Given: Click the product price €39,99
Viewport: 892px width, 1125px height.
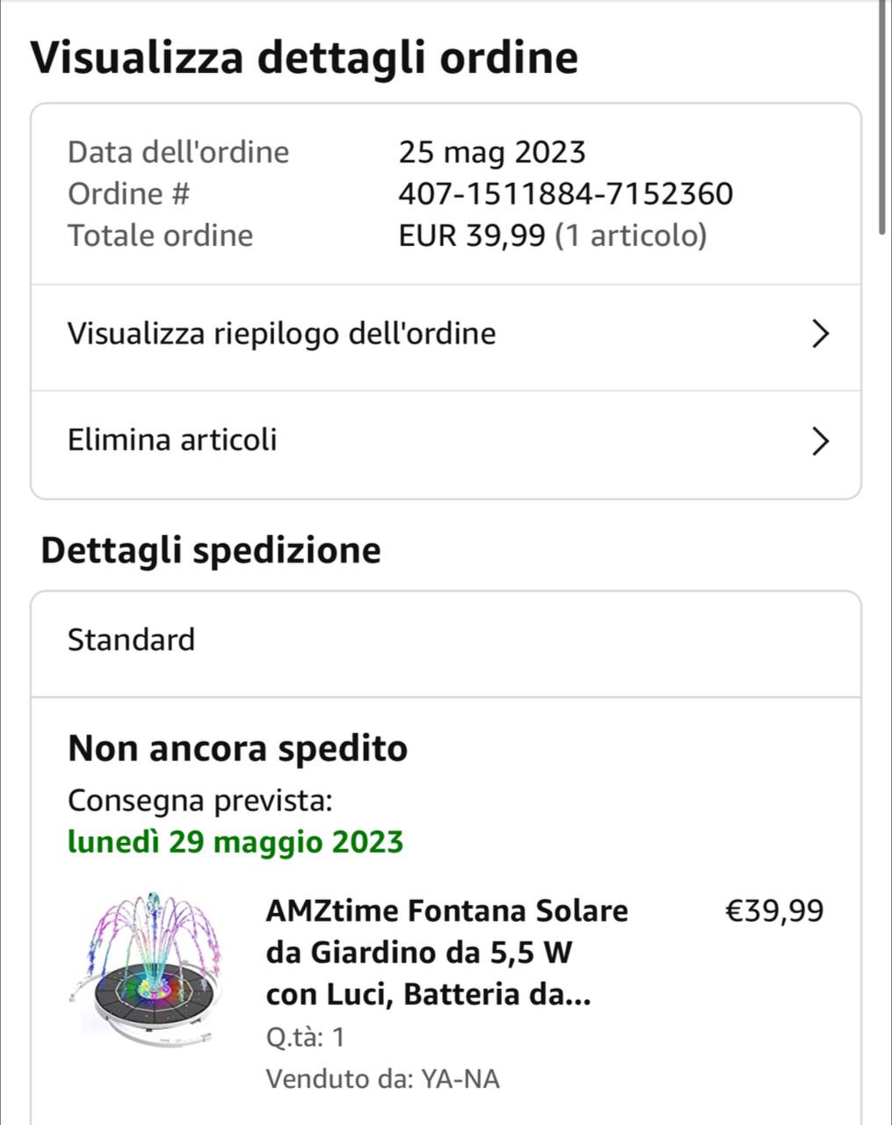Looking at the screenshot, I should coord(774,911).
